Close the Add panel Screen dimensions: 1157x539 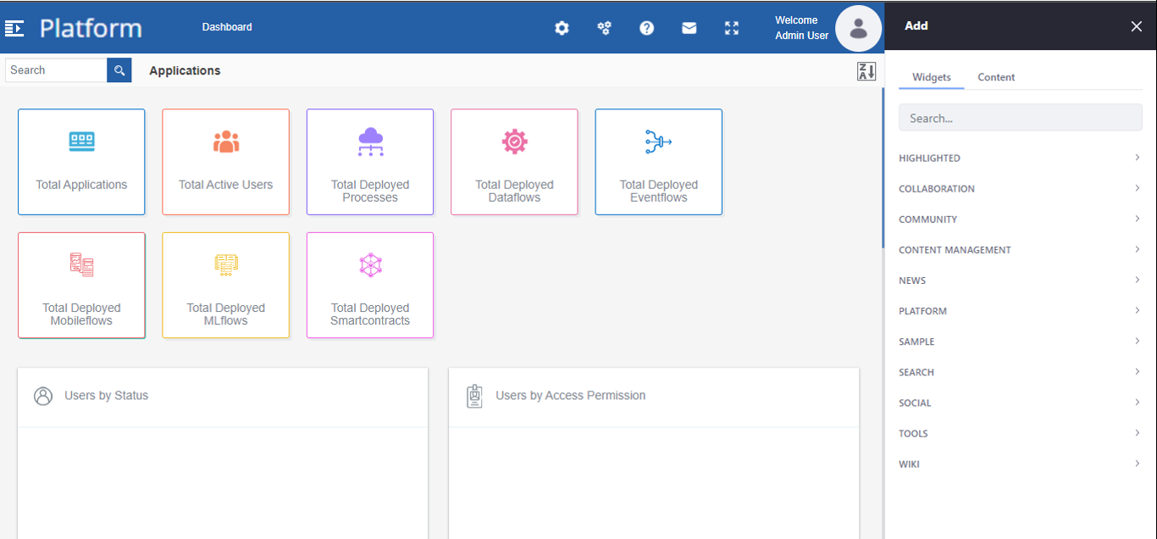[x=1137, y=26]
